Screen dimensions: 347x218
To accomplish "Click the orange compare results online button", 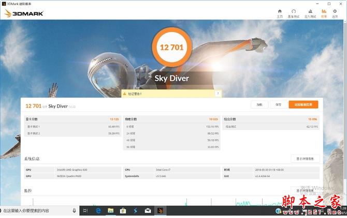I will [x=303, y=104].
